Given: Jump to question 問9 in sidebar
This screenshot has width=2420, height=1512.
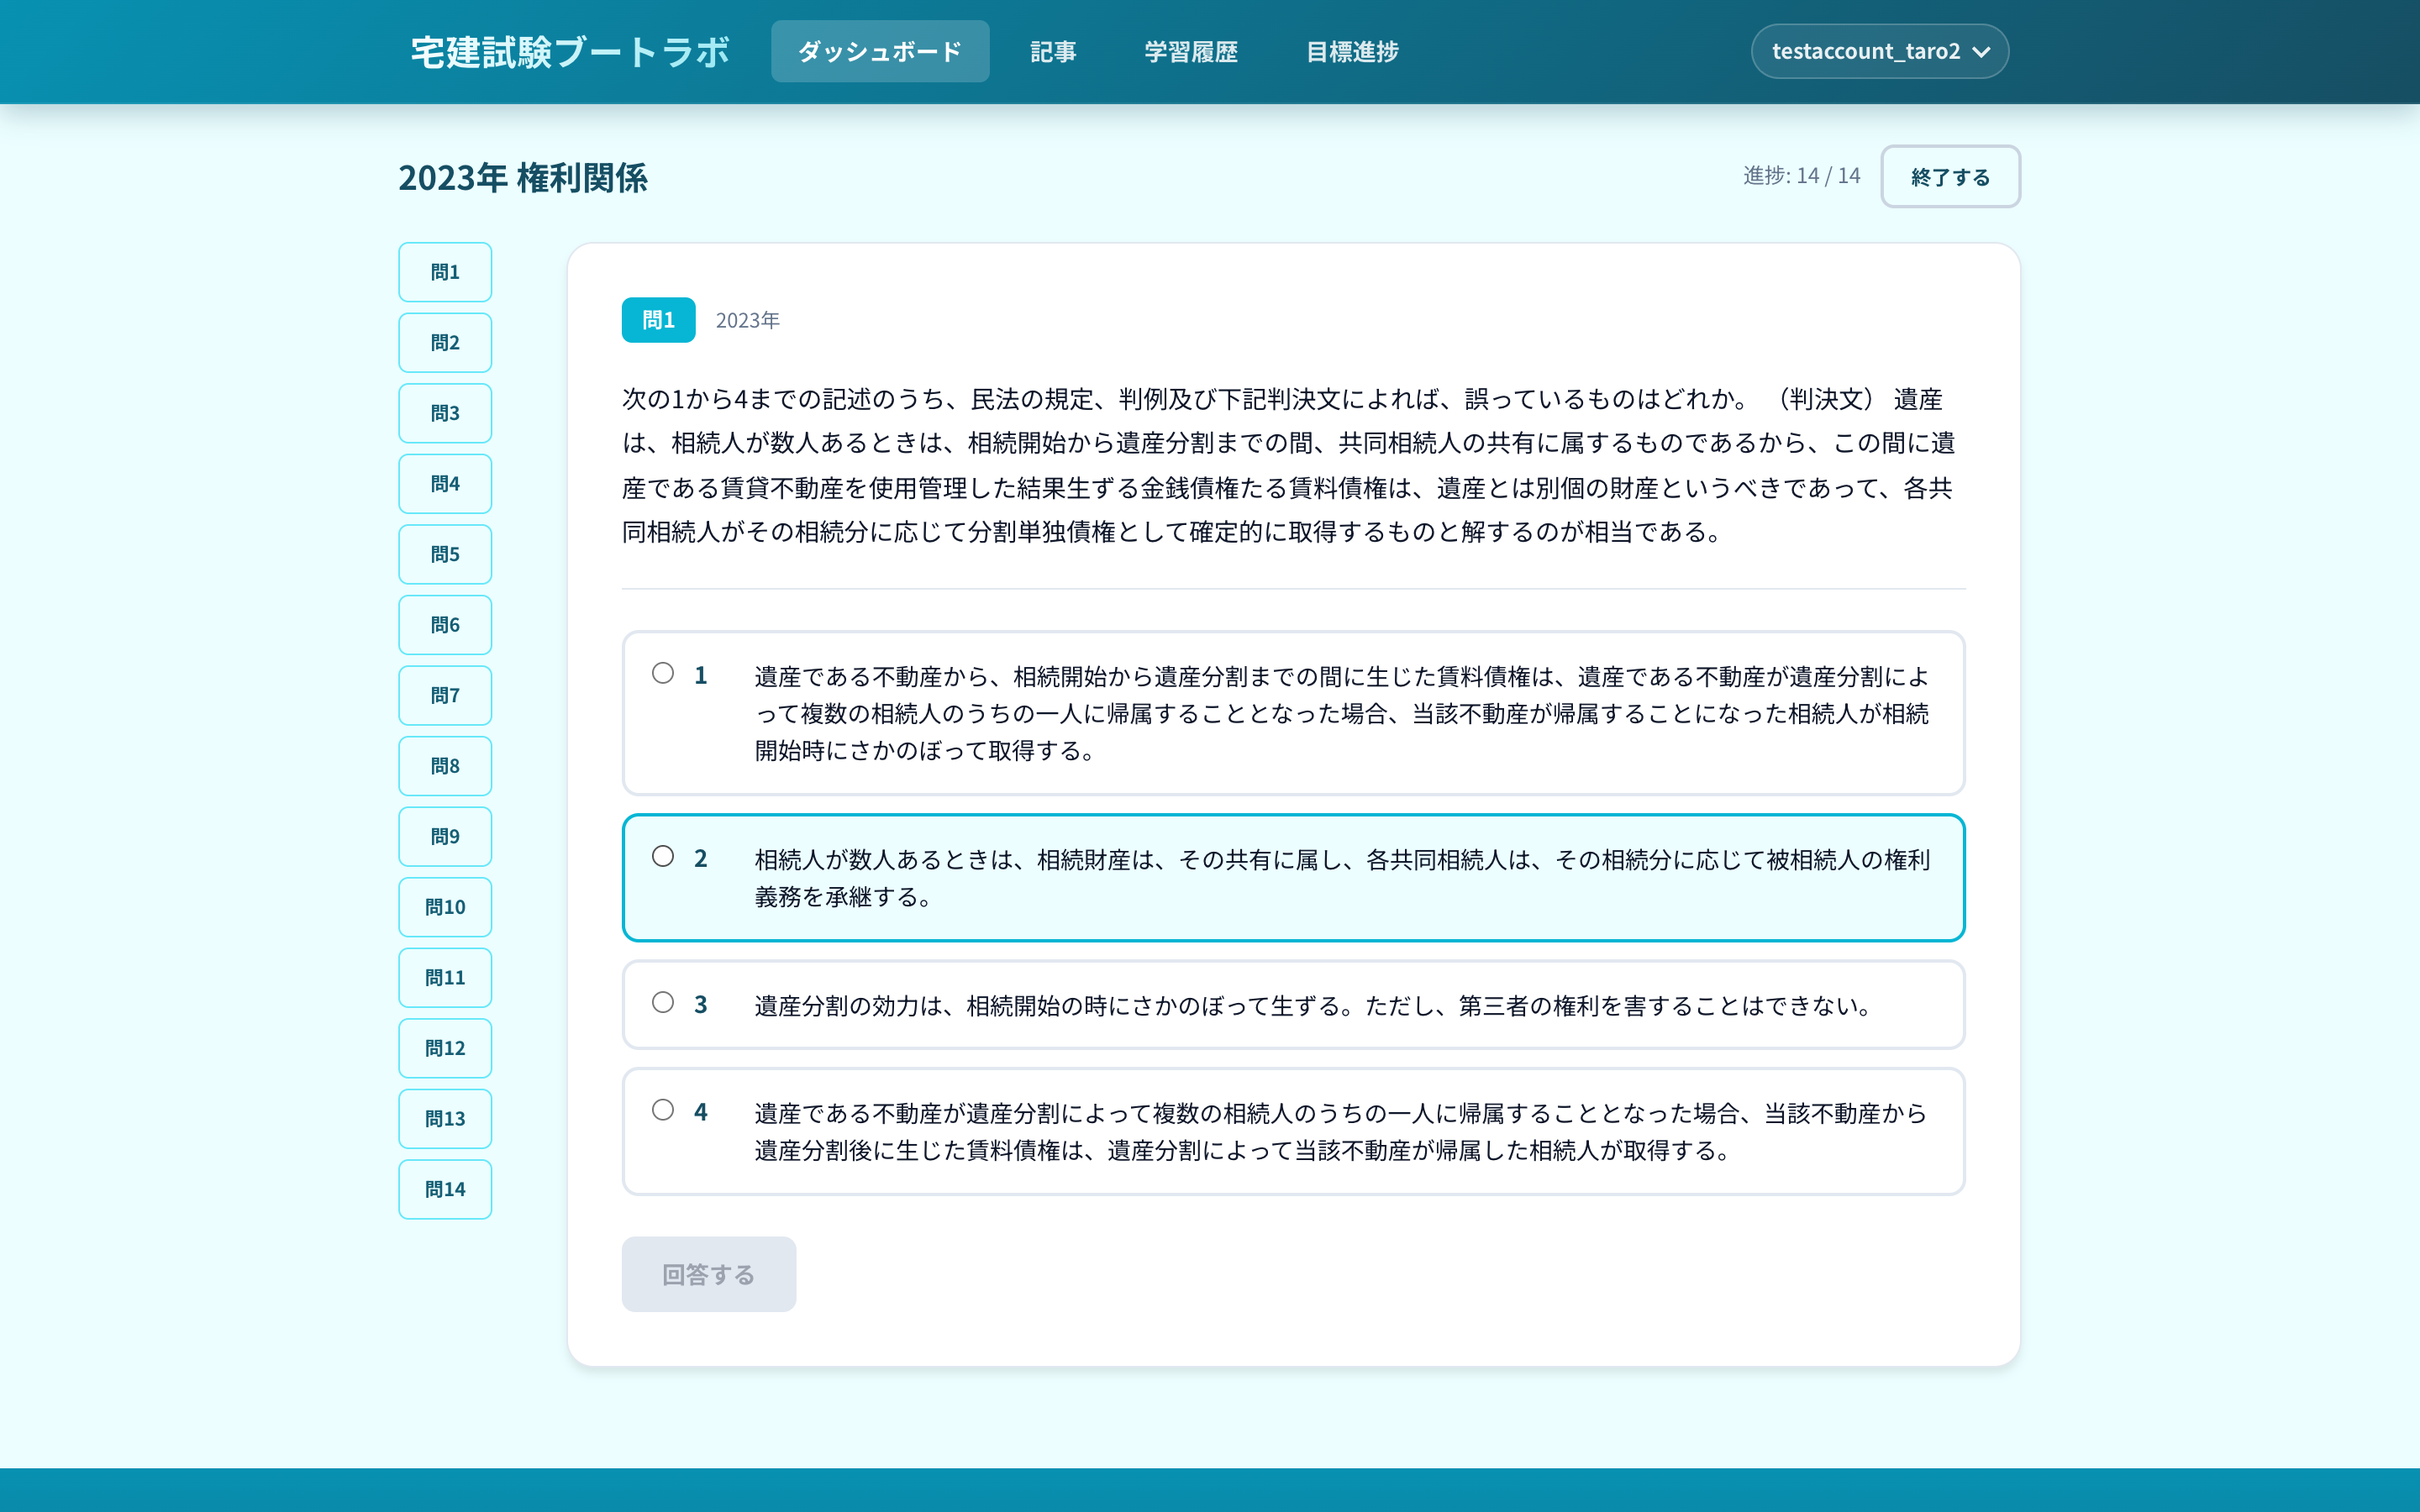Looking at the screenshot, I should click(x=445, y=836).
